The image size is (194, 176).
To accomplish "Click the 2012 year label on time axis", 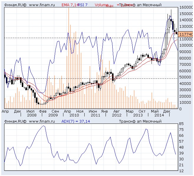I will coord(117,115).
